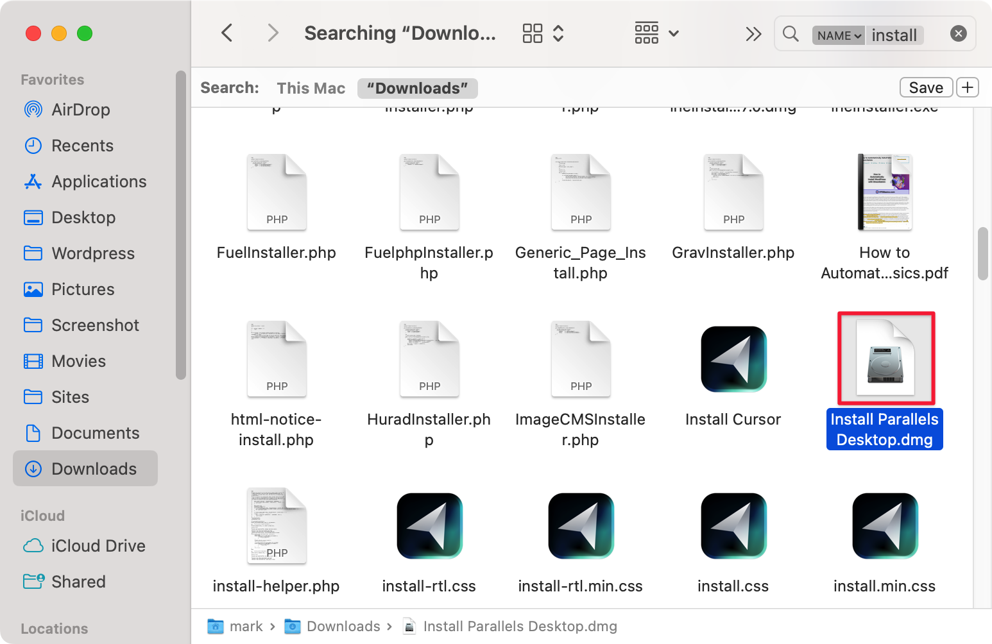This screenshot has width=992, height=644.
Task: Select the "Downloads" search scope
Action: click(x=417, y=88)
